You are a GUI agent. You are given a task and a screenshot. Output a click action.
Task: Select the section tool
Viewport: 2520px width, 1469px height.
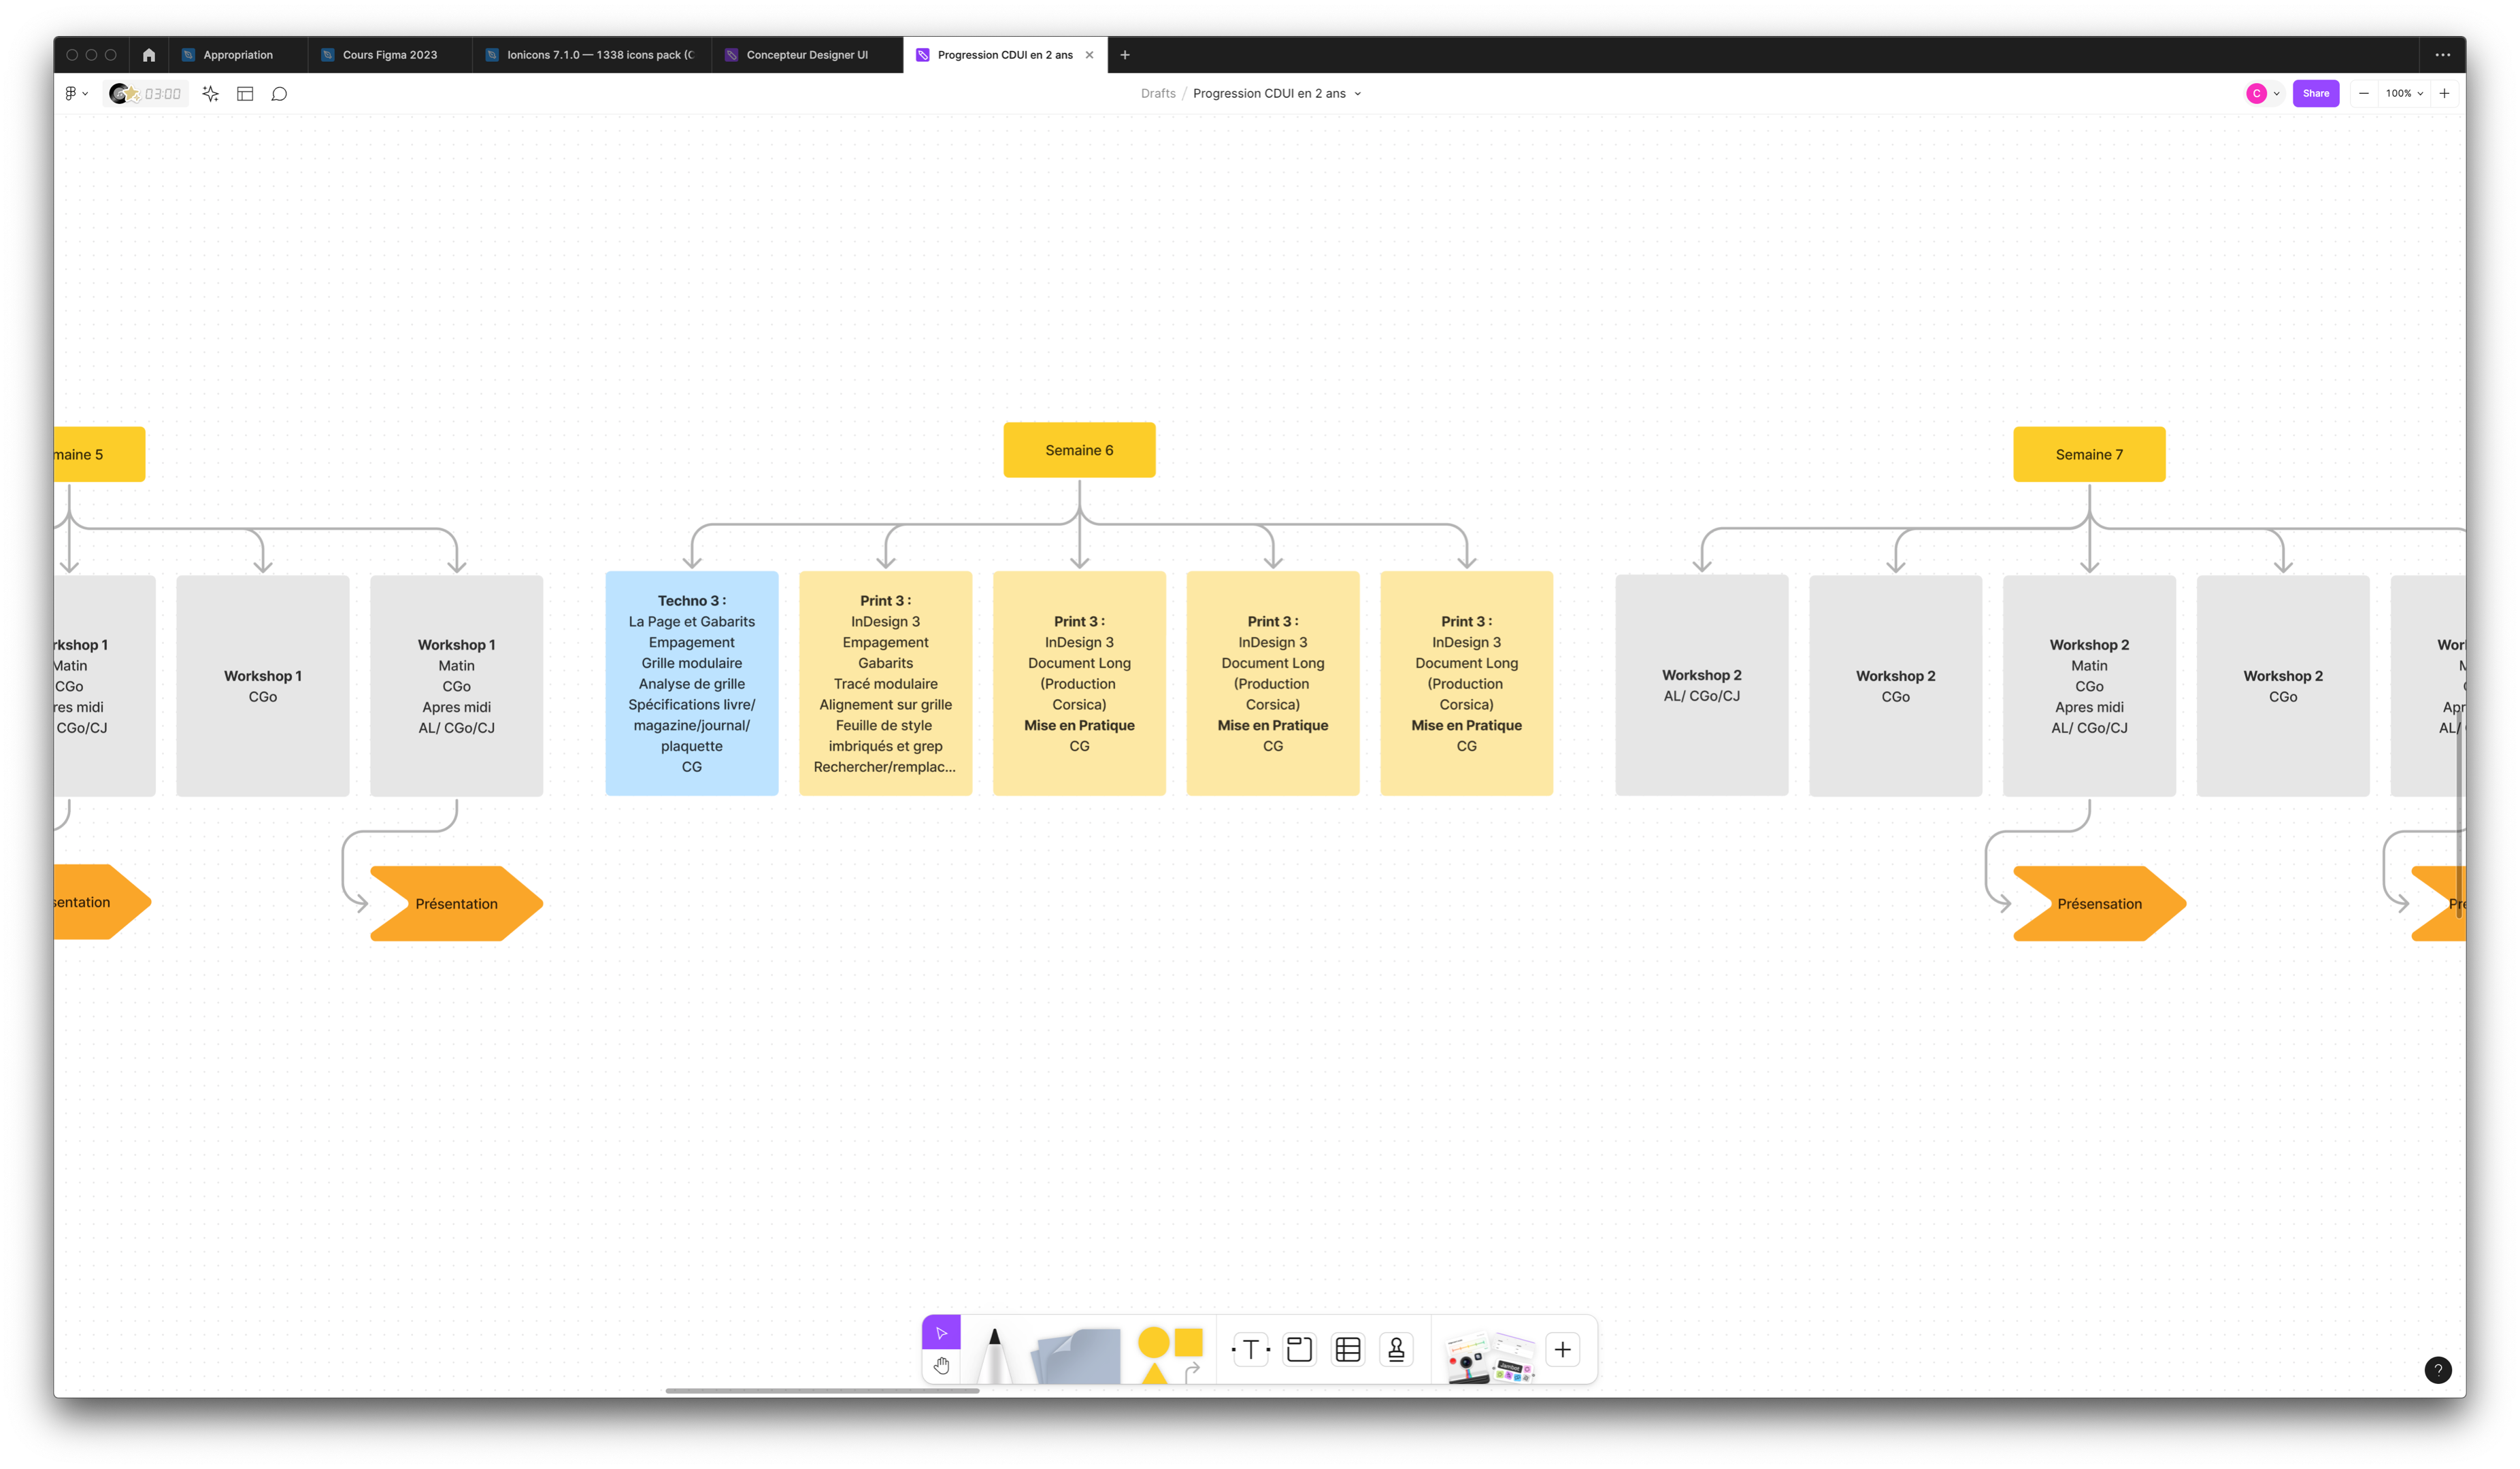1299,1350
